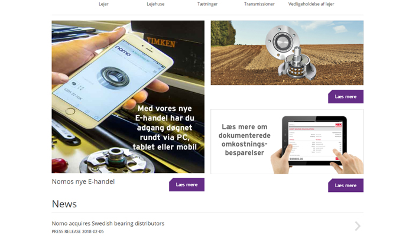409x238 pixels.
Task: Click Læs mere under the field bearing banner
Action: [346, 96]
